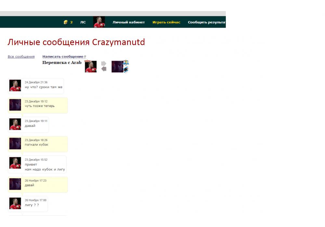The height and width of the screenshot is (227, 325).
Task: Select message text 'нам надо кубок и лигу'
Action: 45,169
